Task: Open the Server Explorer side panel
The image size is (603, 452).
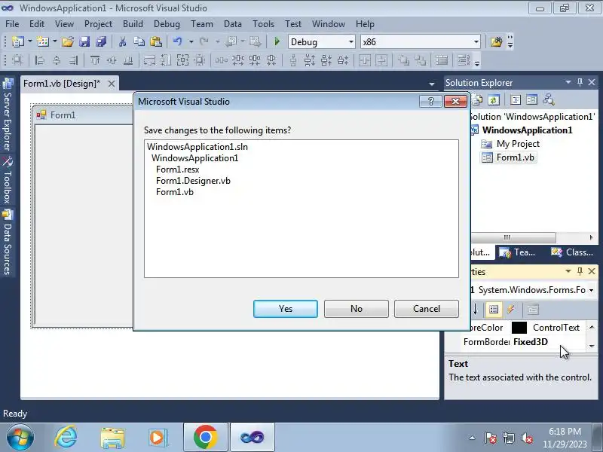Action: [x=8, y=115]
